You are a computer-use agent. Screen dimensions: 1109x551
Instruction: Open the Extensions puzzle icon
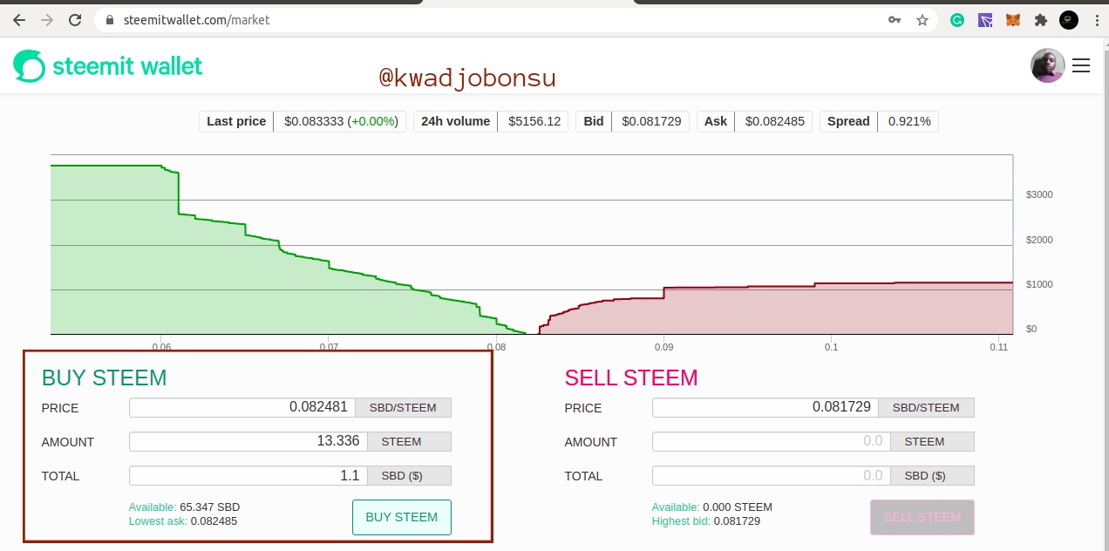[x=1041, y=19]
